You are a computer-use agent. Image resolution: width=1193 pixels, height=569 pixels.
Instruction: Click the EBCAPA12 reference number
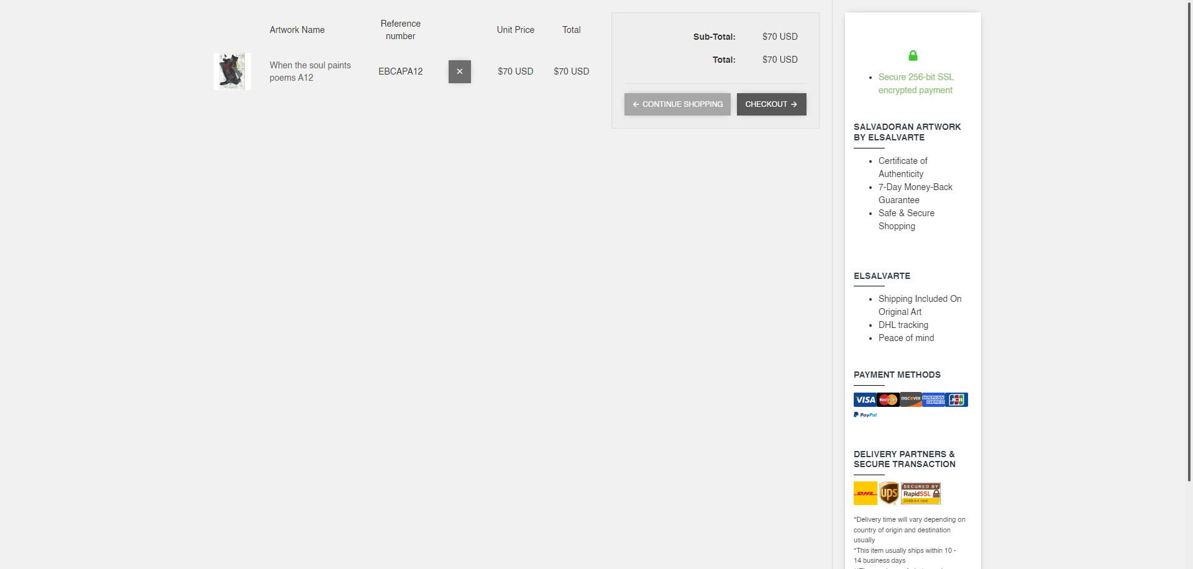[x=400, y=71]
